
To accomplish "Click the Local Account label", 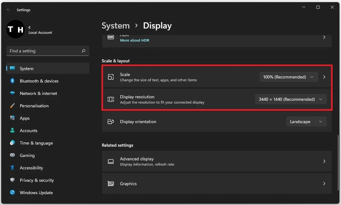I will coord(40,33).
